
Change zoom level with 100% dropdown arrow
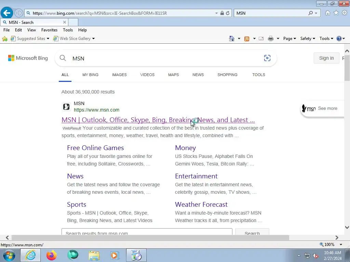tap(341, 245)
